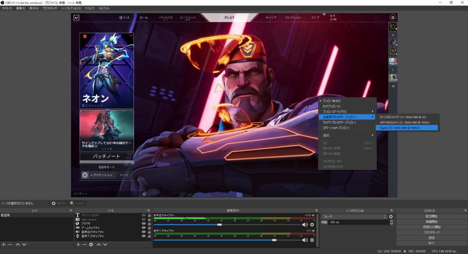This screenshot has width=468, height=254.
Task: Hide 音声出力キャプチャ source via eye icon
Action: click(144, 232)
